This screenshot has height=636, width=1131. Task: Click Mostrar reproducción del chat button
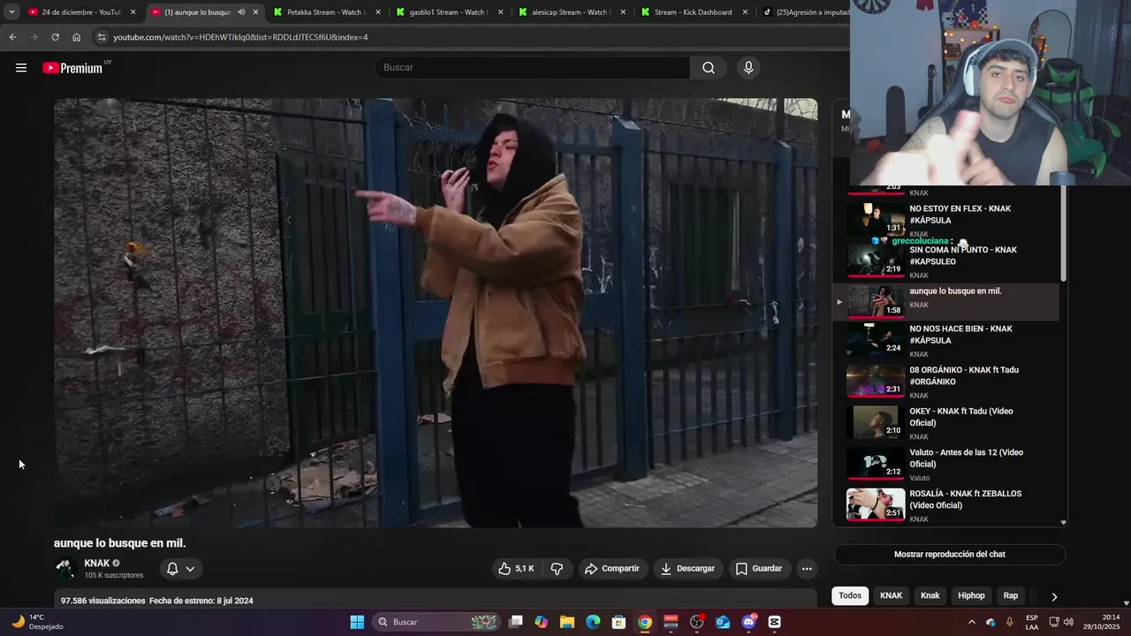950,554
